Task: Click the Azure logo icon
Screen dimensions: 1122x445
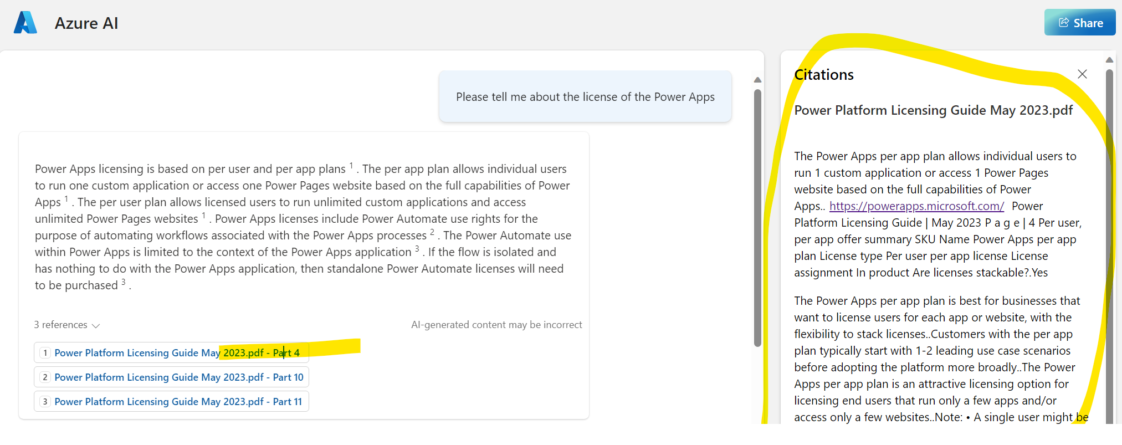Action: click(25, 23)
